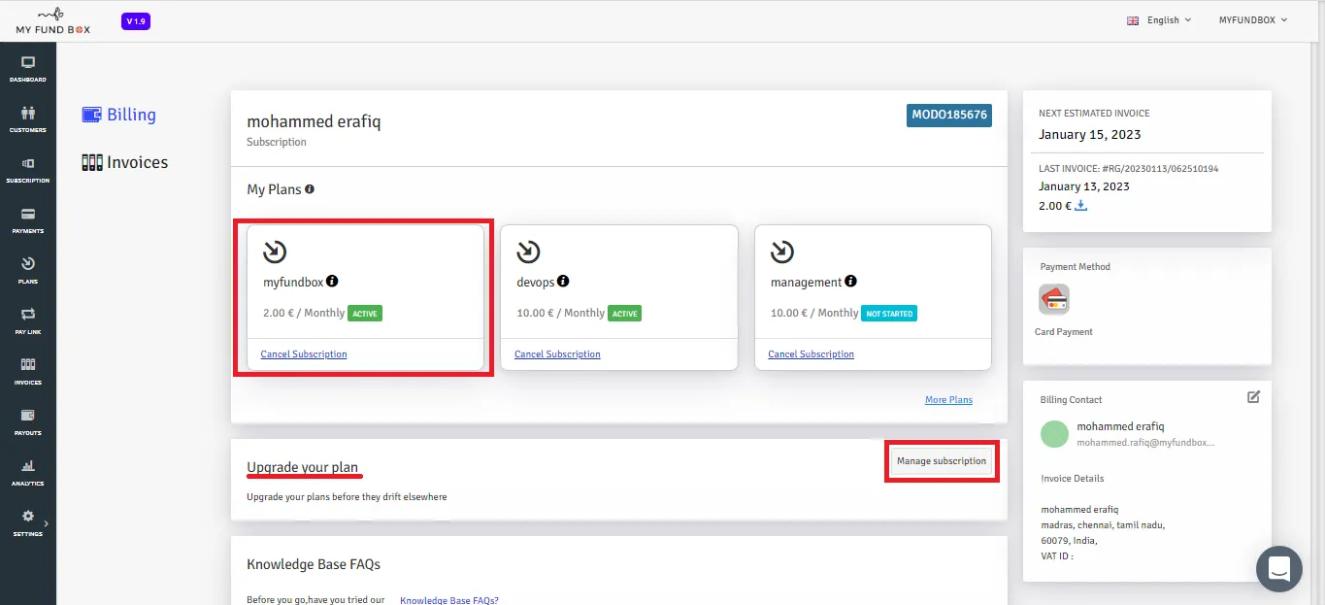Click the January 13, 2023 date

(1084, 186)
